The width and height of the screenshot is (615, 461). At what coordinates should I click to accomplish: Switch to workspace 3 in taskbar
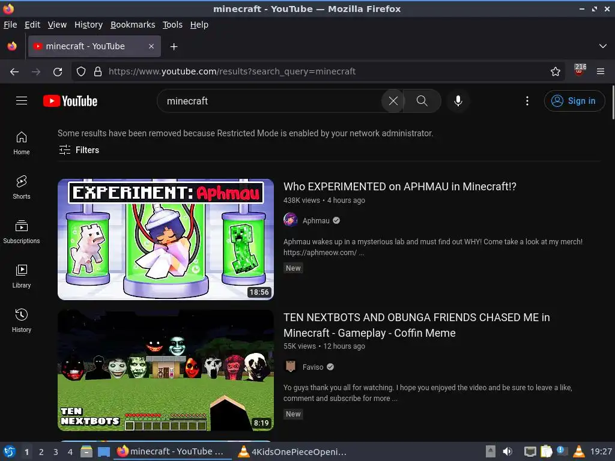pyautogui.click(x=56, y=452)
